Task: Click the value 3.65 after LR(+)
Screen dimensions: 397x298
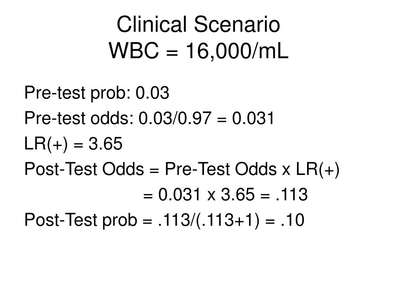Action: point(105,144)
